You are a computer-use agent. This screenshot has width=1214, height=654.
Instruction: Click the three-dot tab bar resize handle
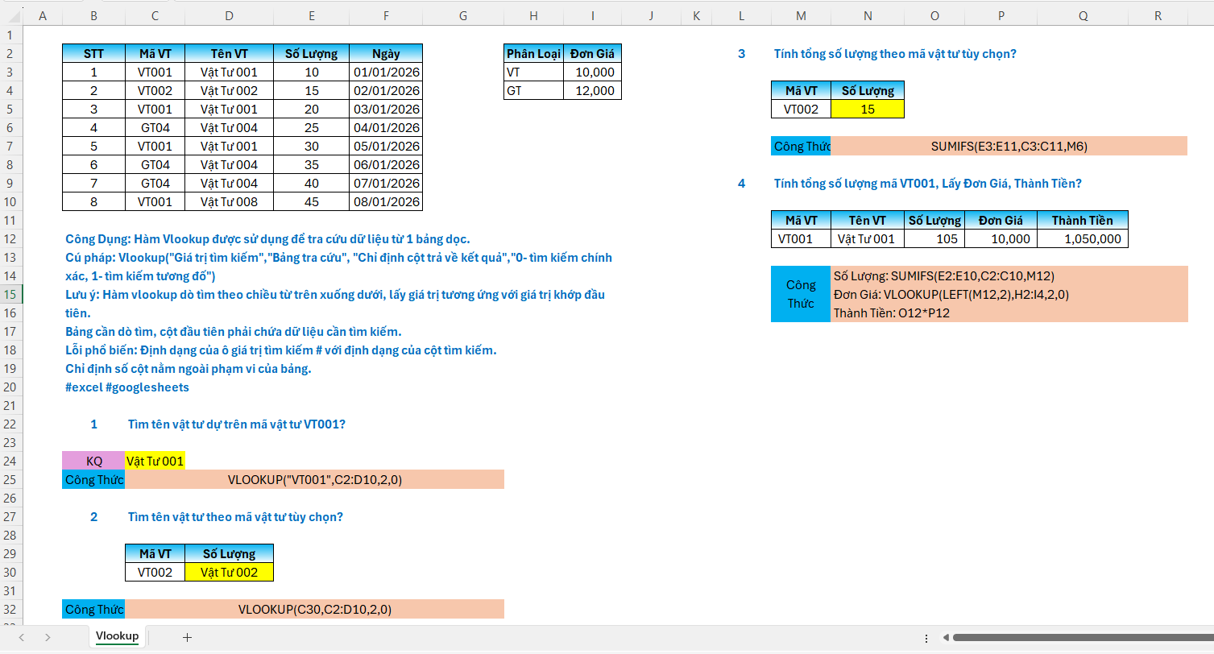[925, 637]
